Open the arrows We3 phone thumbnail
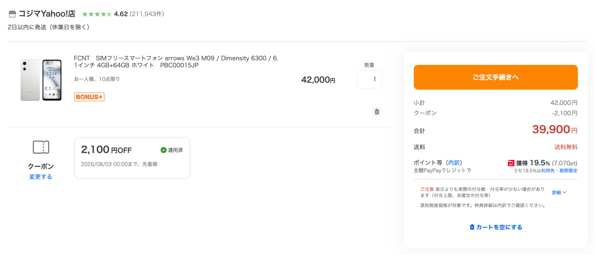This screenshot has width=594, height=255. pyautogui.click(x=41, y=80)
